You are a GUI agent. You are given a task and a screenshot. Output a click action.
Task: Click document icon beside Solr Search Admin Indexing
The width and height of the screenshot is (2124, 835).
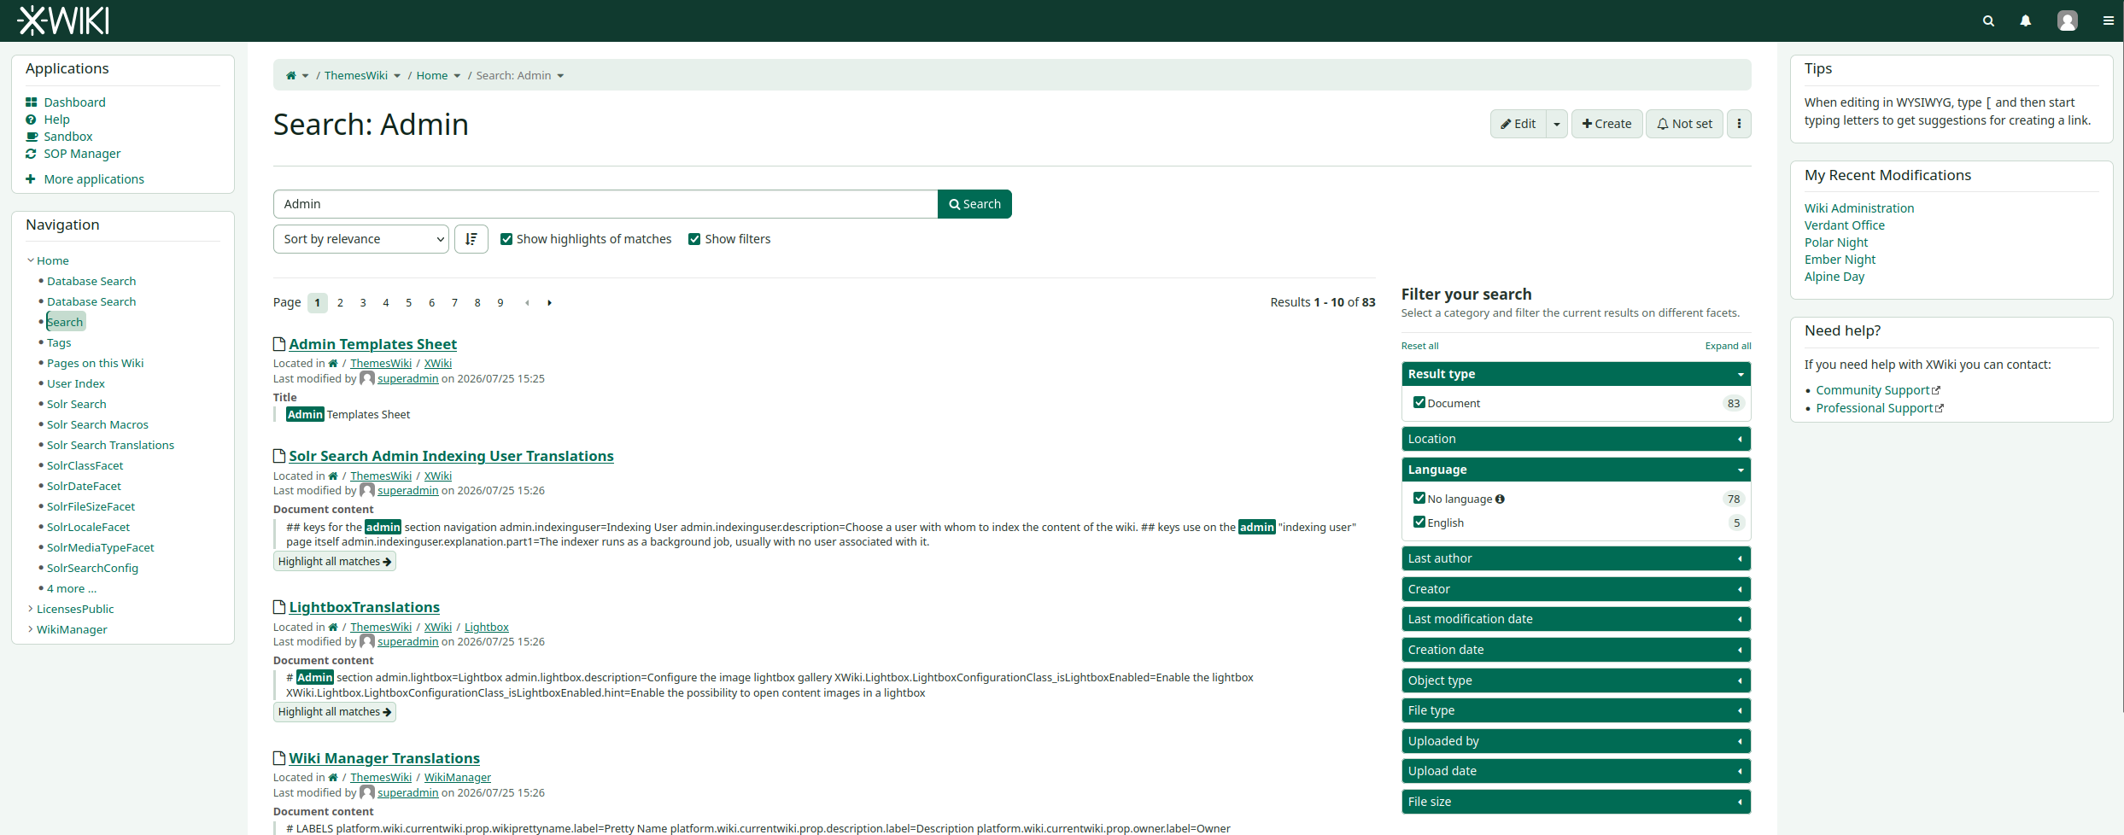point(279,456)
